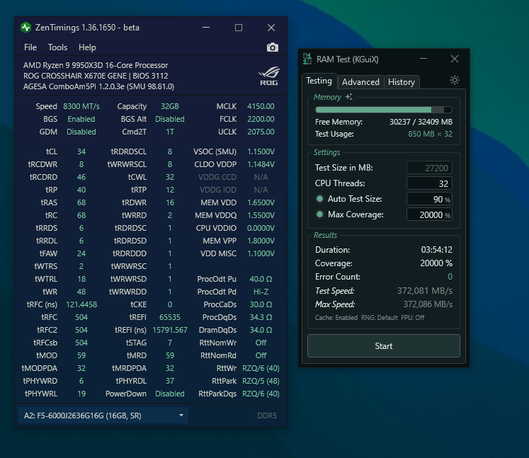This screenshot has width=529, height=458.
Task: Click the DDR5 label in ZenTimings
Action: point(267,416)
